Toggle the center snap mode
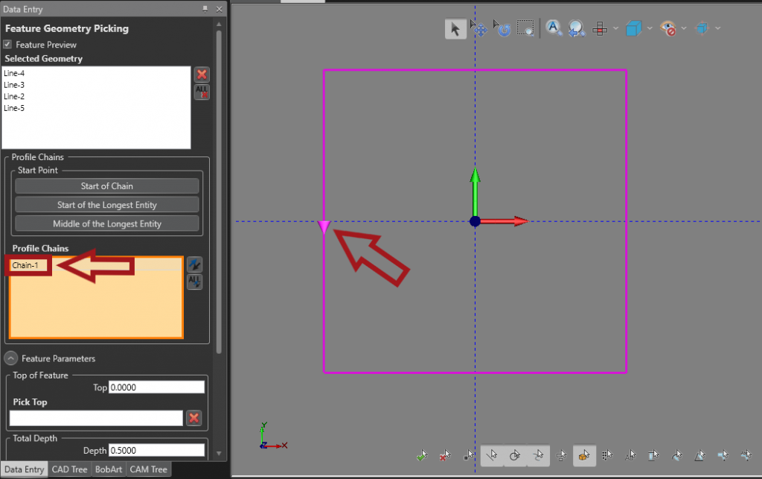The height and width of the screenshot is (479, 762). pos(515,455)
